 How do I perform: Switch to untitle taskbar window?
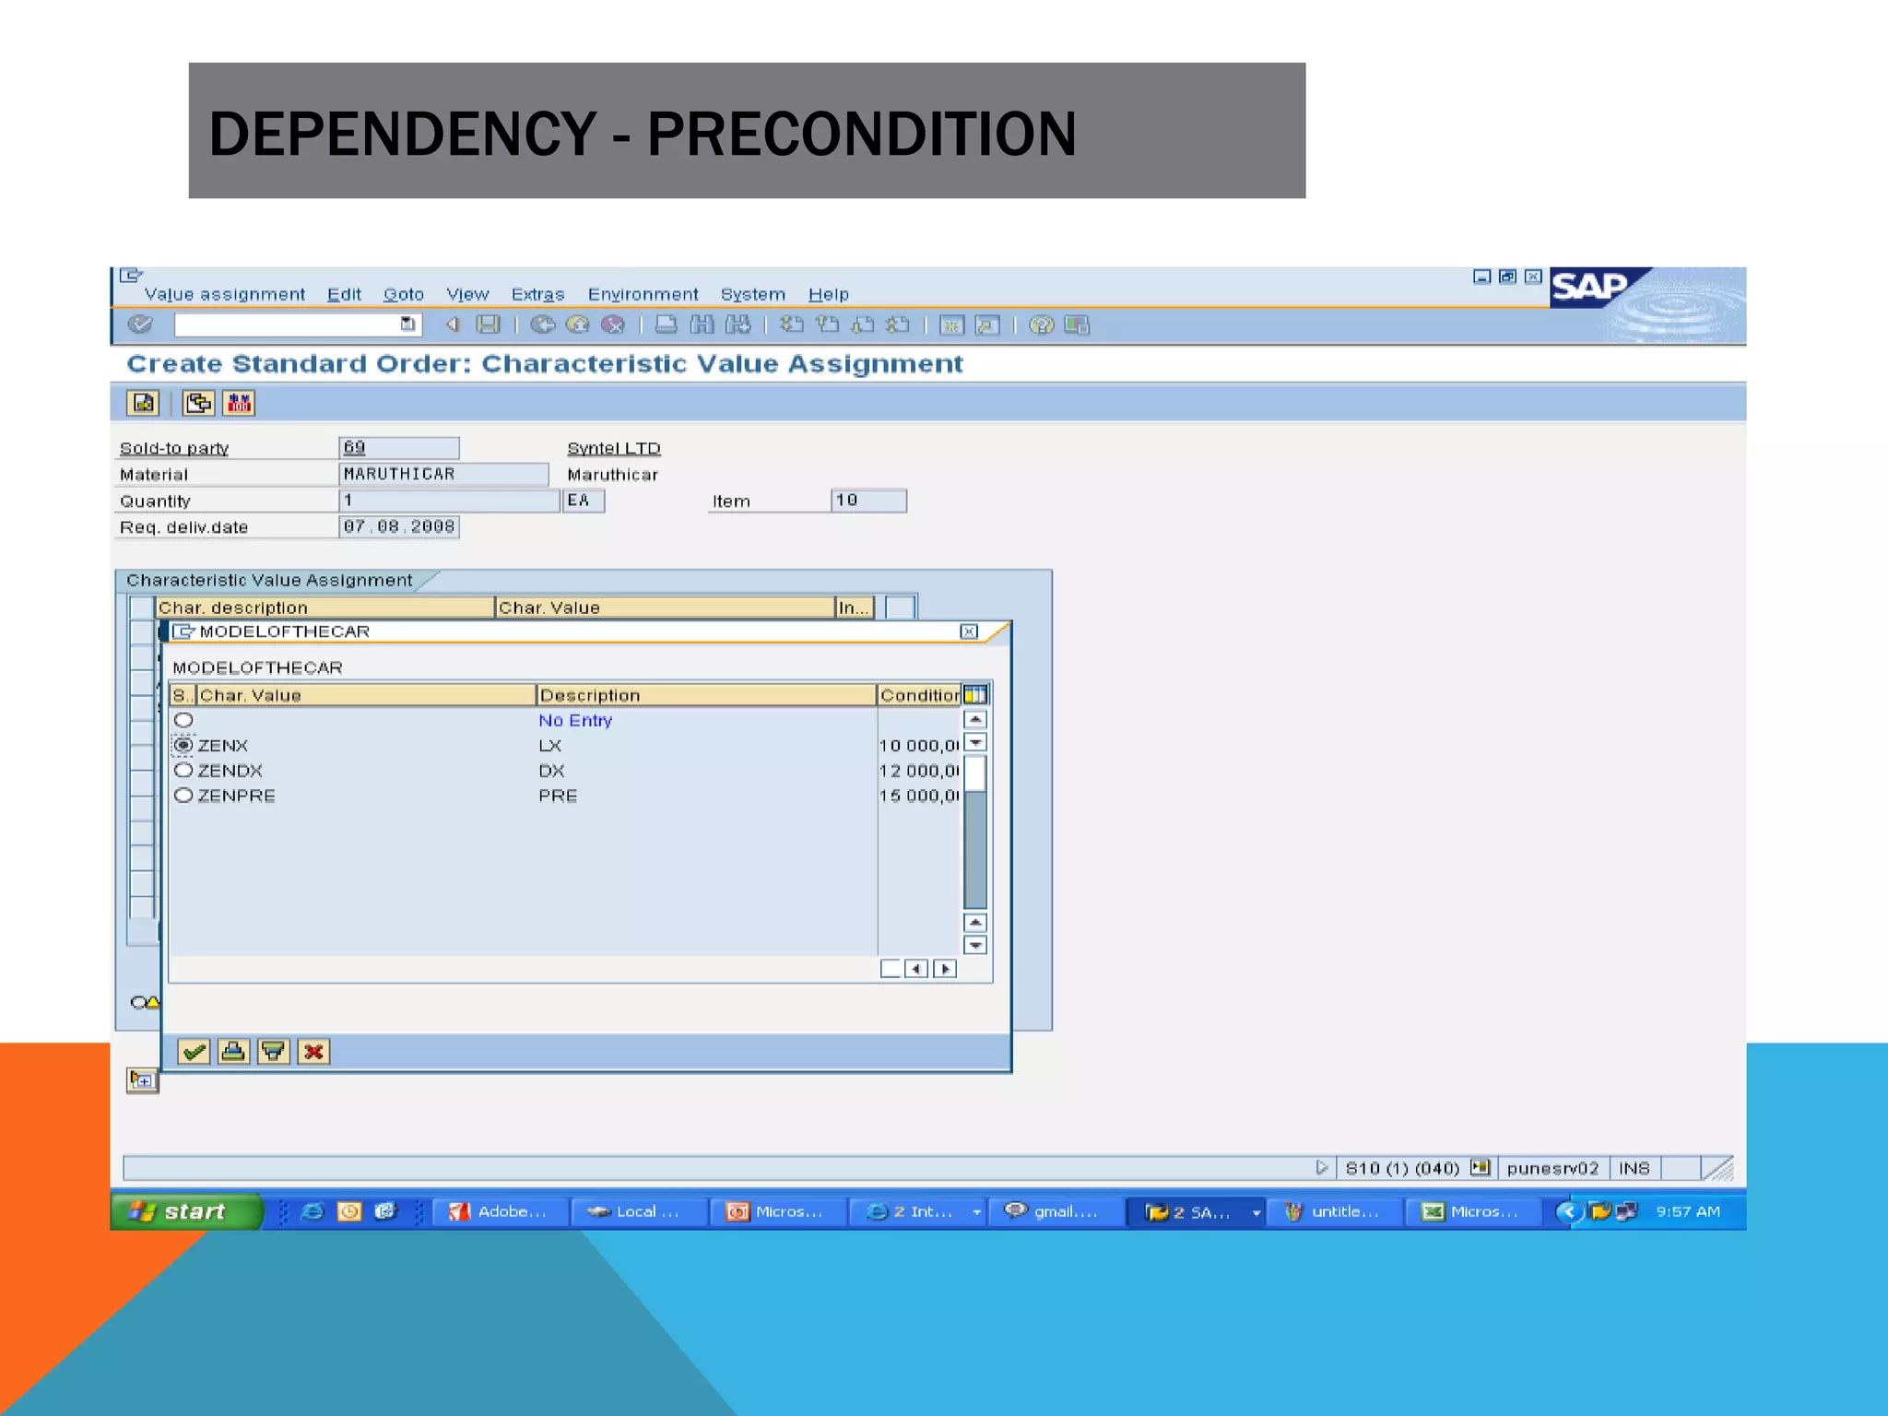(x=1335, y=1211)
